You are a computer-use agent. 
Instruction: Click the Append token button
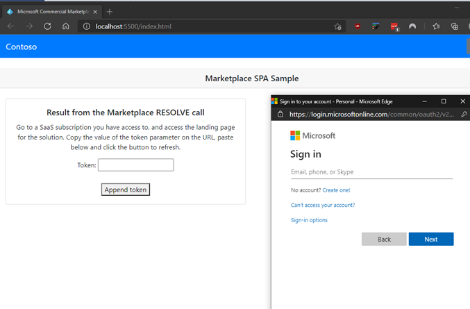pyautogui.click(x=126, y=190)
